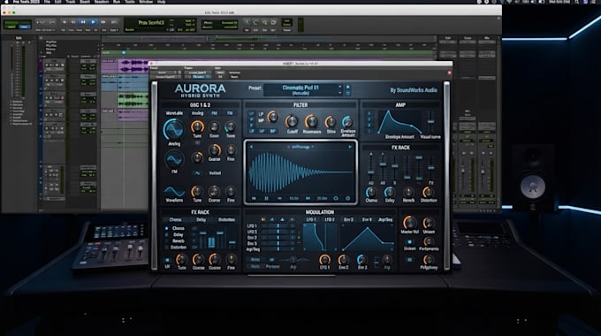Click the Drive knob in Filter section
Screen dimensions: 601x336
tap(331, 122)
